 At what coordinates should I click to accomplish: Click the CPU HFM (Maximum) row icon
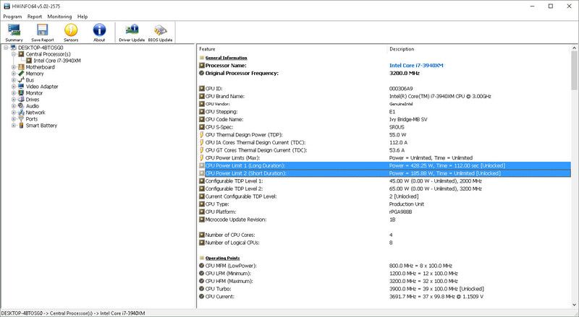(x=202, y=281)
